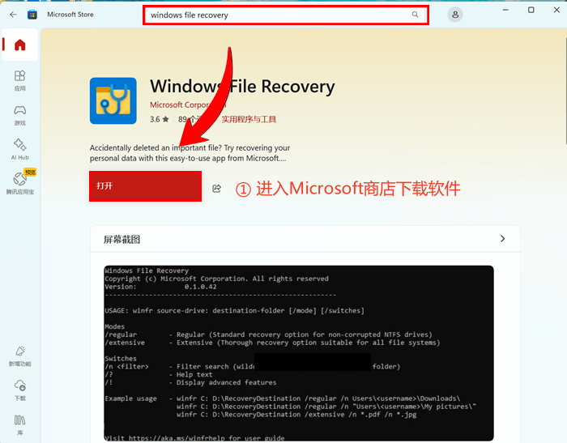
Task: Show 新增功能 in the sidebar
Action: (x=19, y=357)
